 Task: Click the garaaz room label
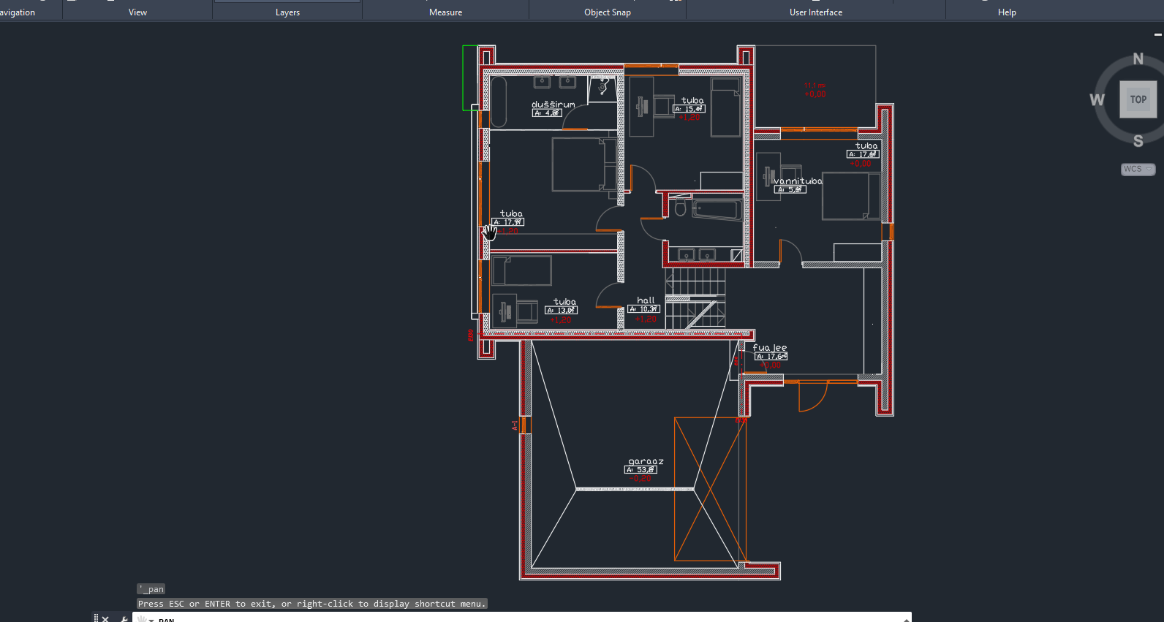click(x=646, y=461)
